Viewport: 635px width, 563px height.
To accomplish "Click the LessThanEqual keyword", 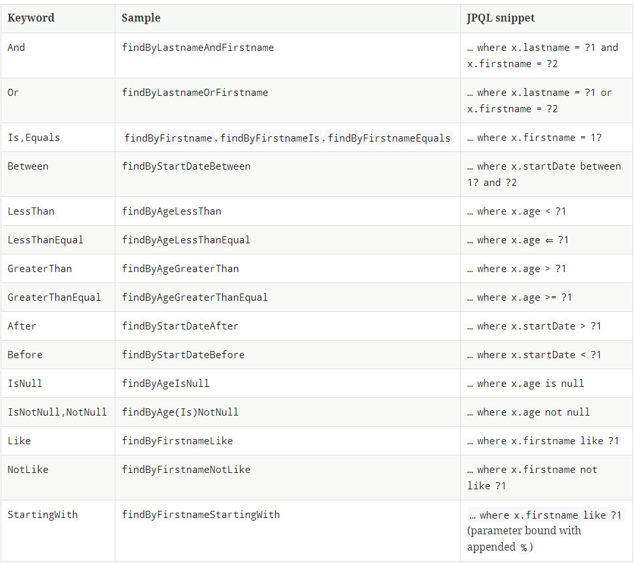I will 46,240.
